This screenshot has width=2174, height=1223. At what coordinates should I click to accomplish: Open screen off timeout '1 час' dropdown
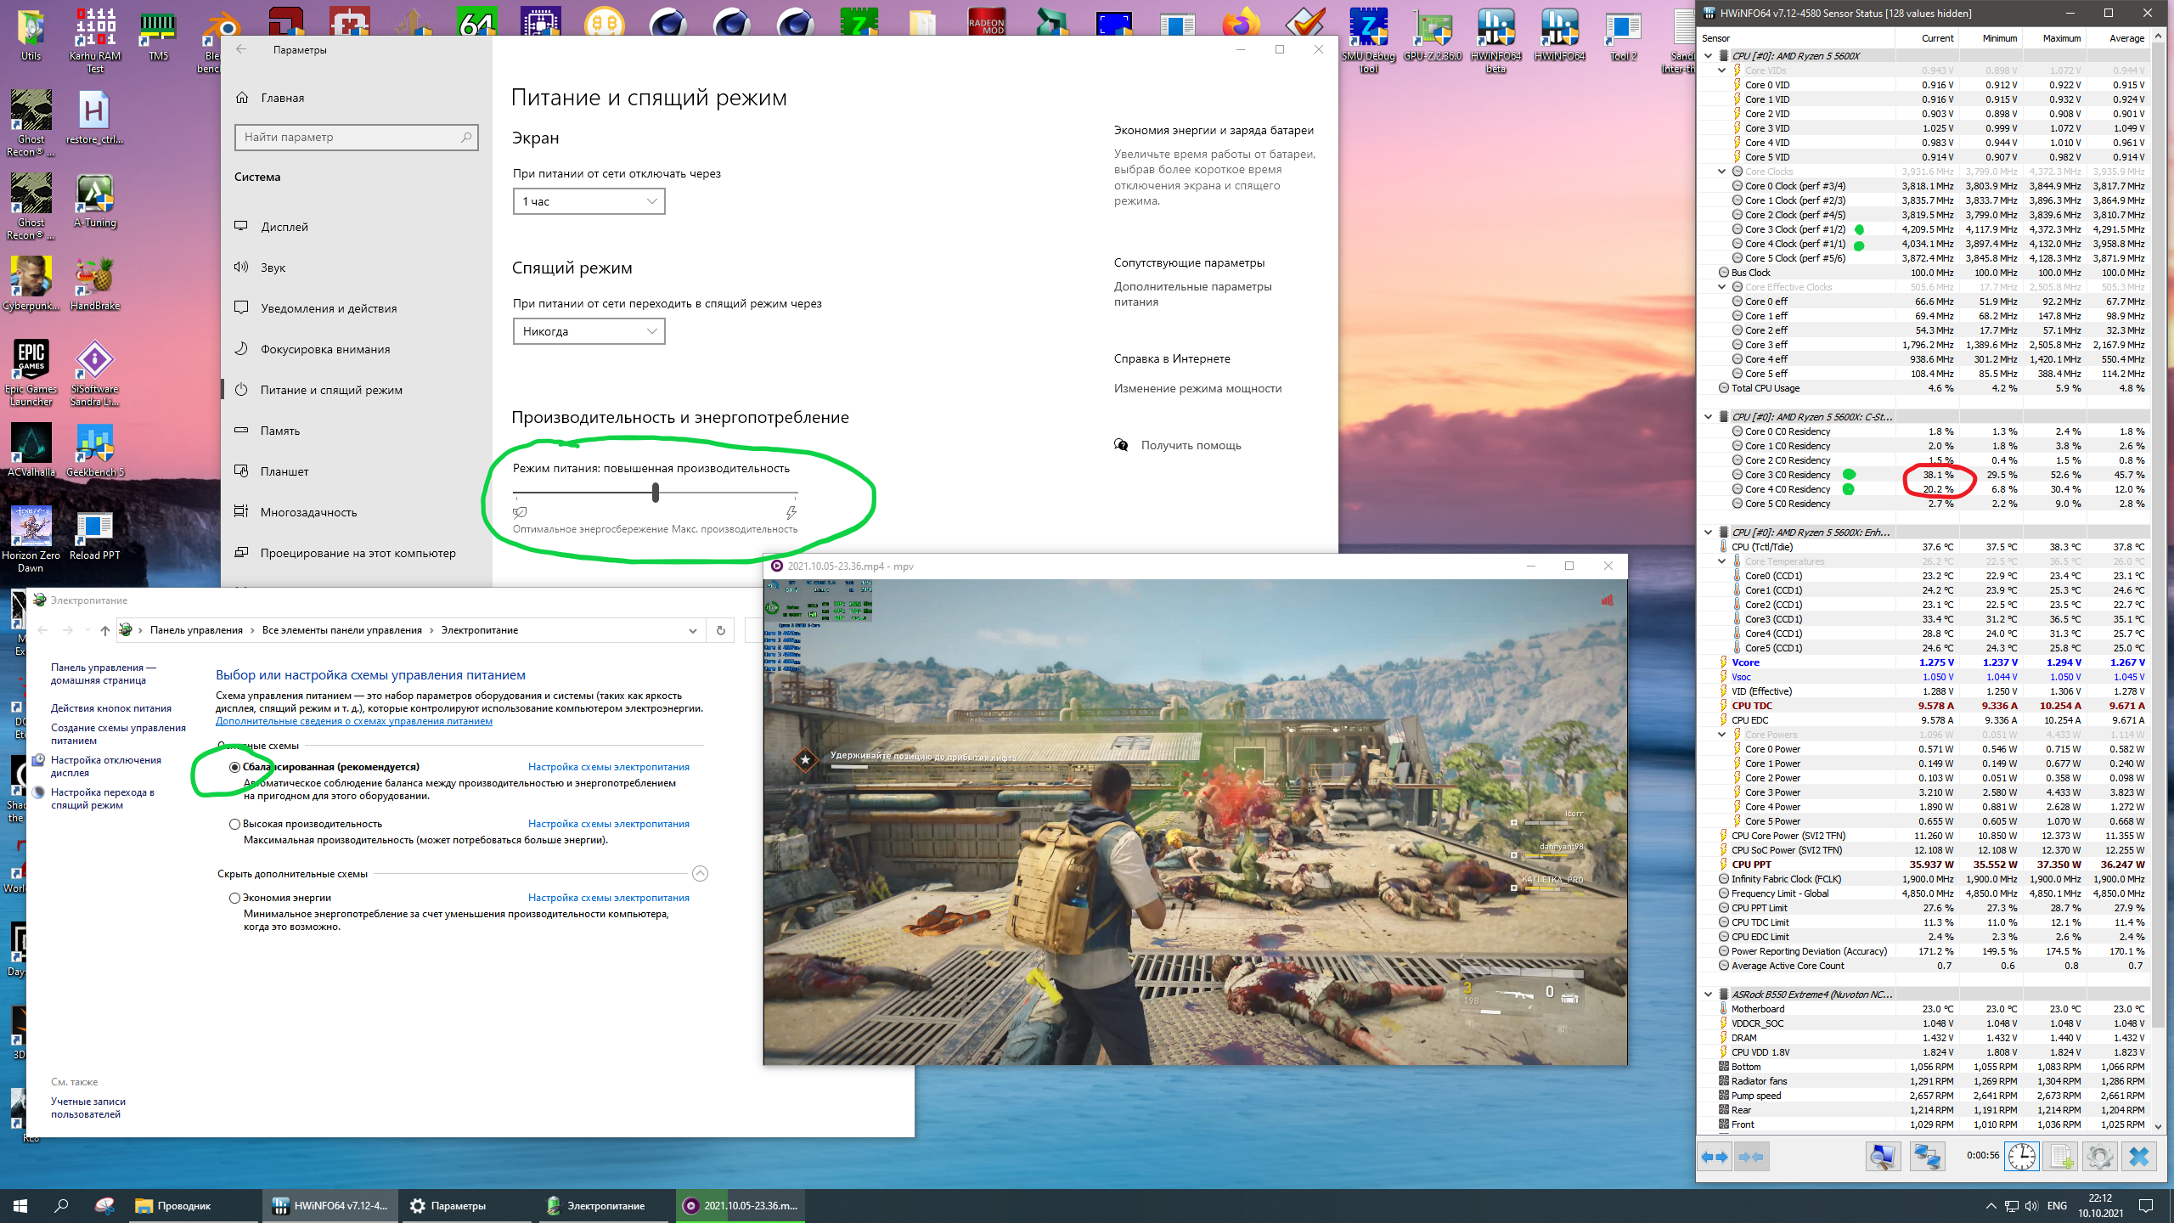[589, 201]
